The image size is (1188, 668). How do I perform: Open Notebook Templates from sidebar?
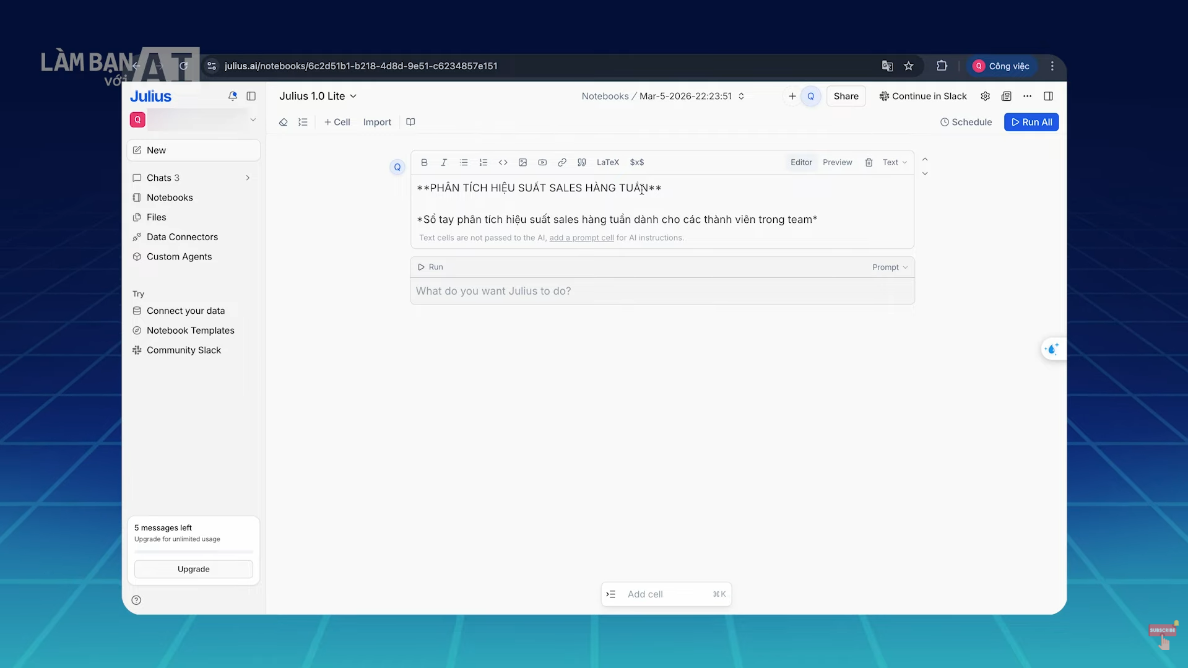(191, 330)
